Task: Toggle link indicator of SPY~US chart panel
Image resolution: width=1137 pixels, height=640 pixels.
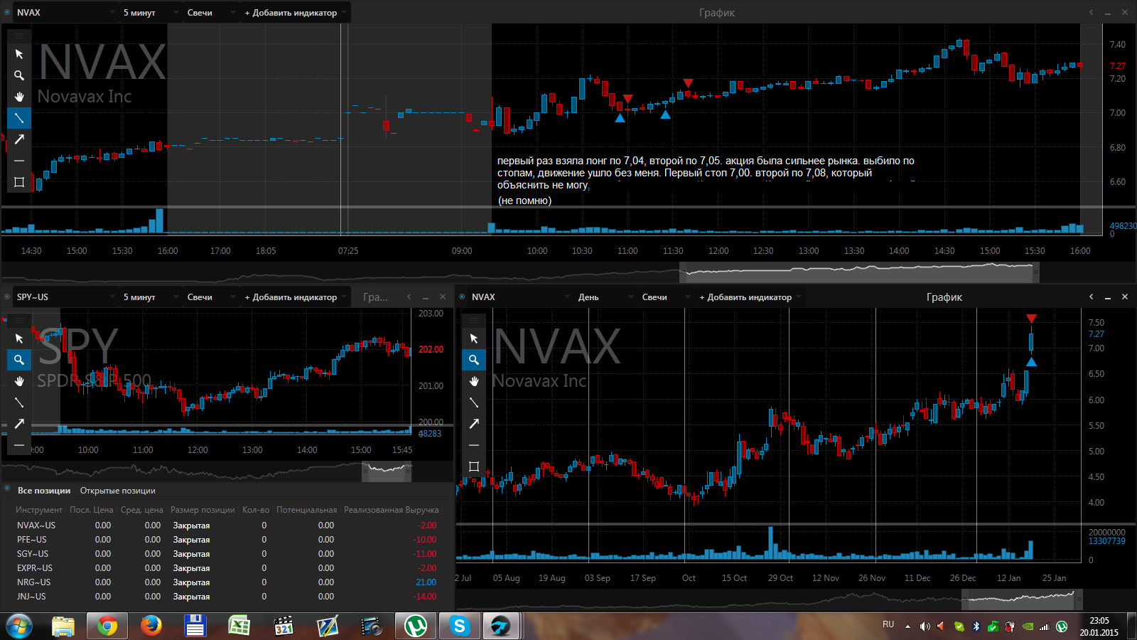Action: pyautogui.click(x=7, y=297)
